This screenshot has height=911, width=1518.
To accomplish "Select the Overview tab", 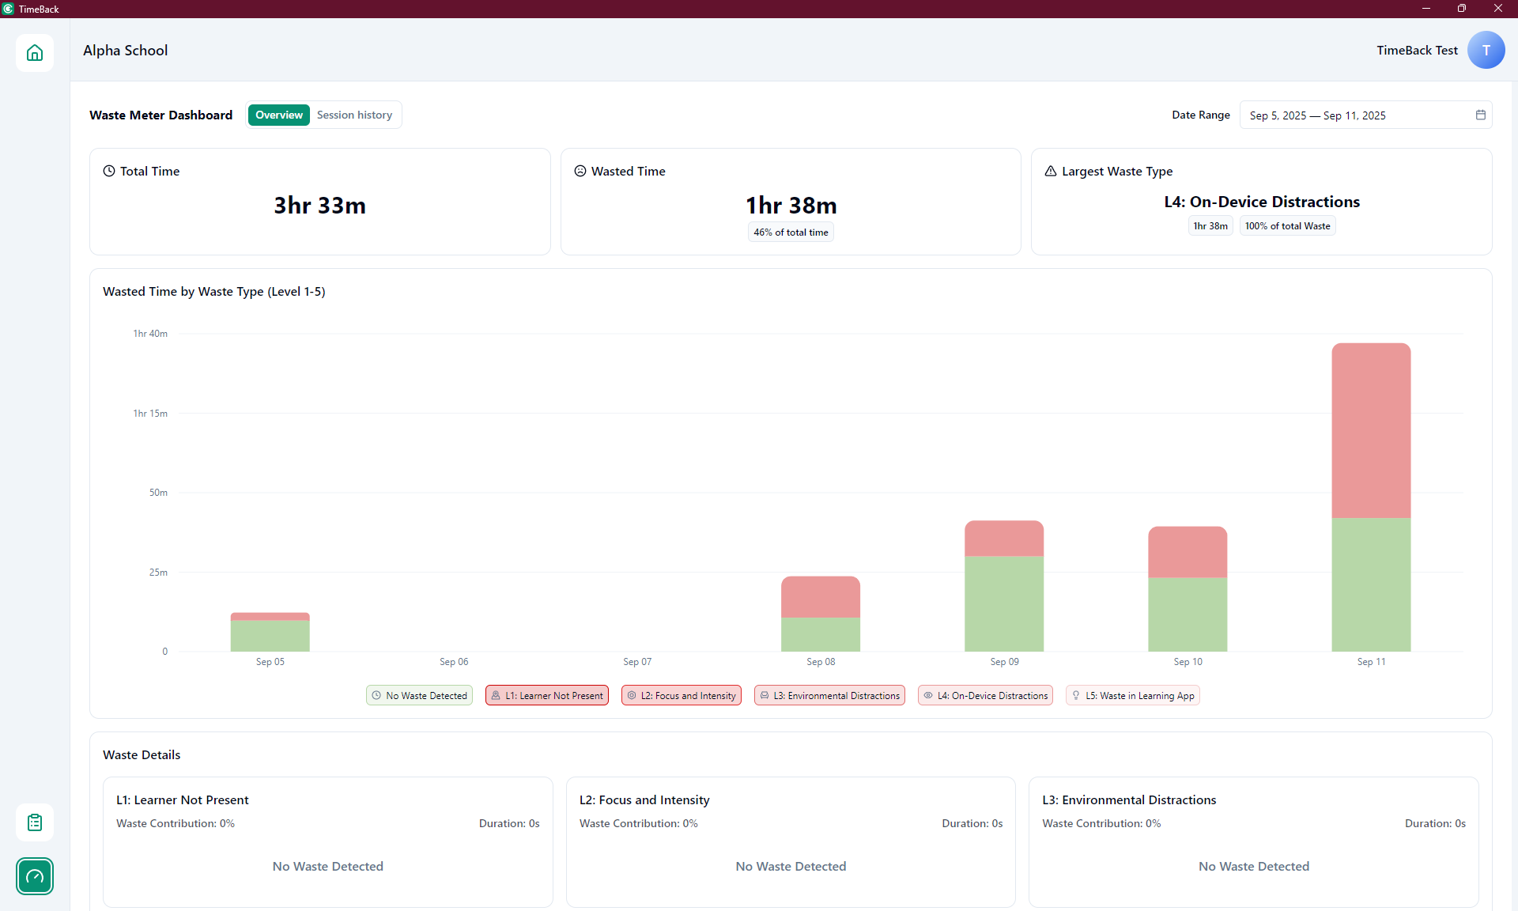I will (x=278, y=115).
